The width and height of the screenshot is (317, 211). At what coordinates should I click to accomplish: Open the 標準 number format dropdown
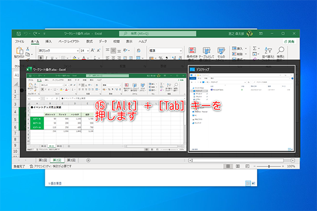click(x=181, y=50)
